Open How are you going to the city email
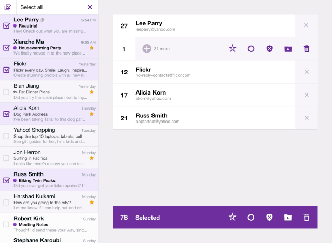332x243 pixels. point(49,202)
